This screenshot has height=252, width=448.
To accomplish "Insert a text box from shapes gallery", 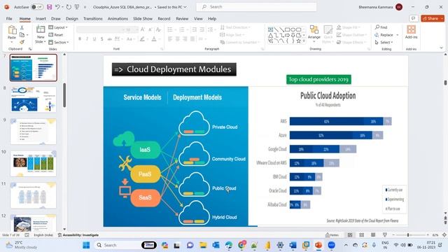I will (x=270, y=29).
